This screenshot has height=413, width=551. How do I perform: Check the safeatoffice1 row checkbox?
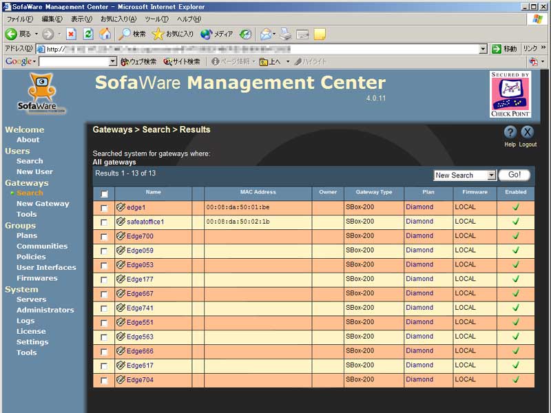104,222
